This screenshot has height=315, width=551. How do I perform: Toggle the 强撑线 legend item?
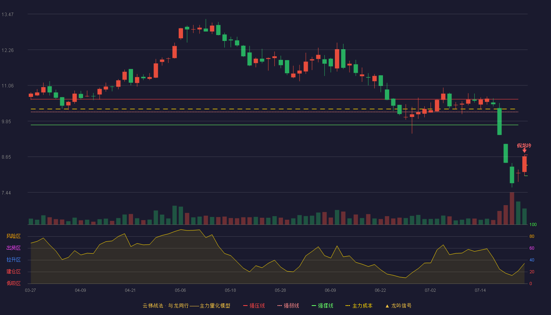click(x=322, y=306)
